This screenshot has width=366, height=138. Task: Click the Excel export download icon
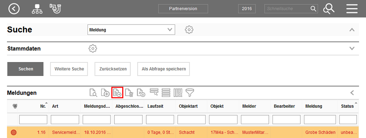(141, 93)
